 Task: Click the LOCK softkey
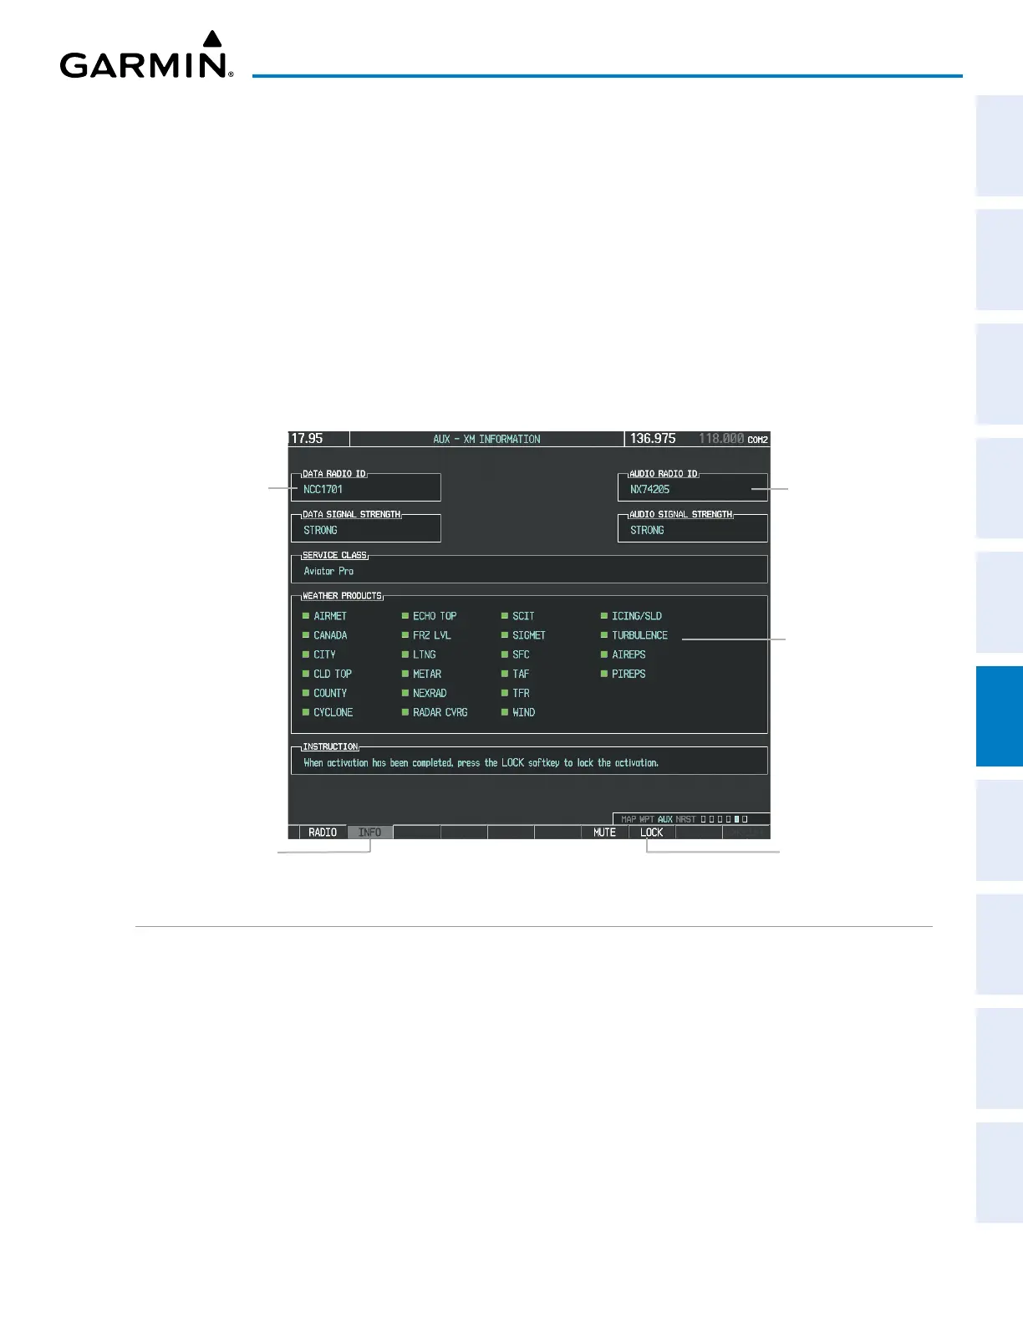651,833
